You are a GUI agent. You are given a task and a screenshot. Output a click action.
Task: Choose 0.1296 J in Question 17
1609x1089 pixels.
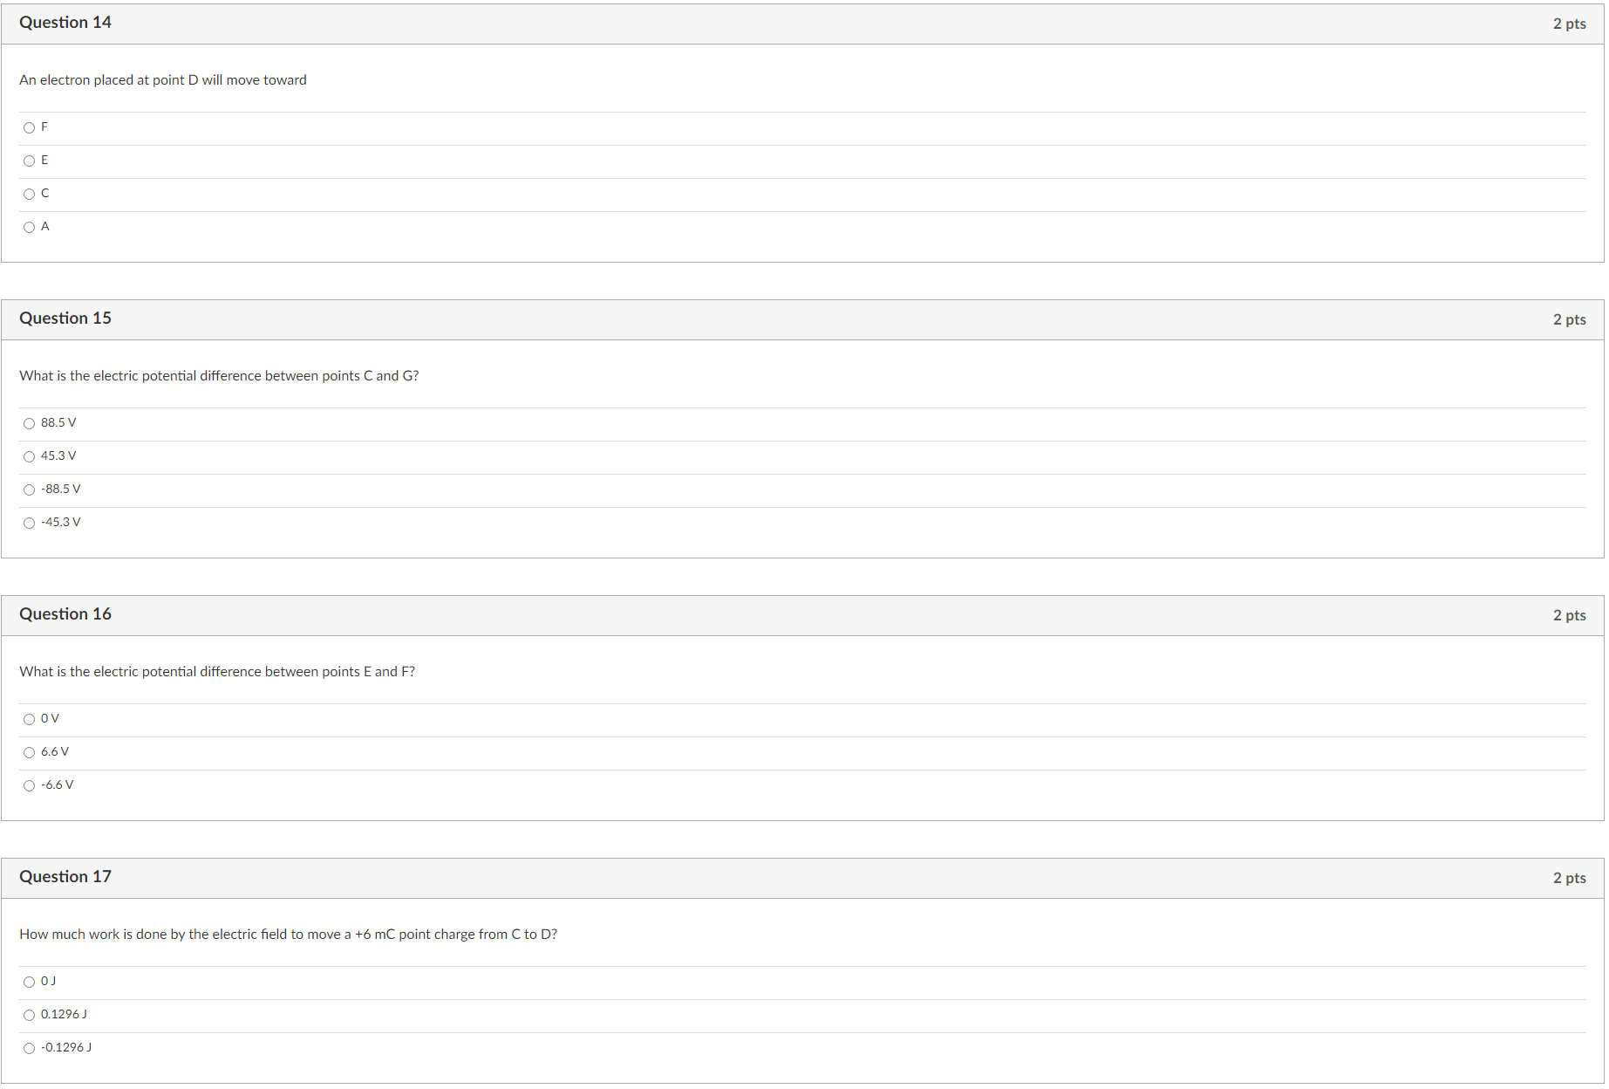29,1015
